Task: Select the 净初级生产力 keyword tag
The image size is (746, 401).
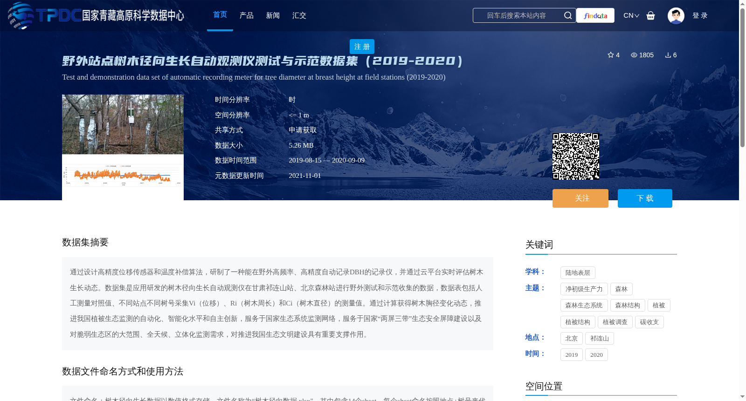Action: click(x=584, y=289)
